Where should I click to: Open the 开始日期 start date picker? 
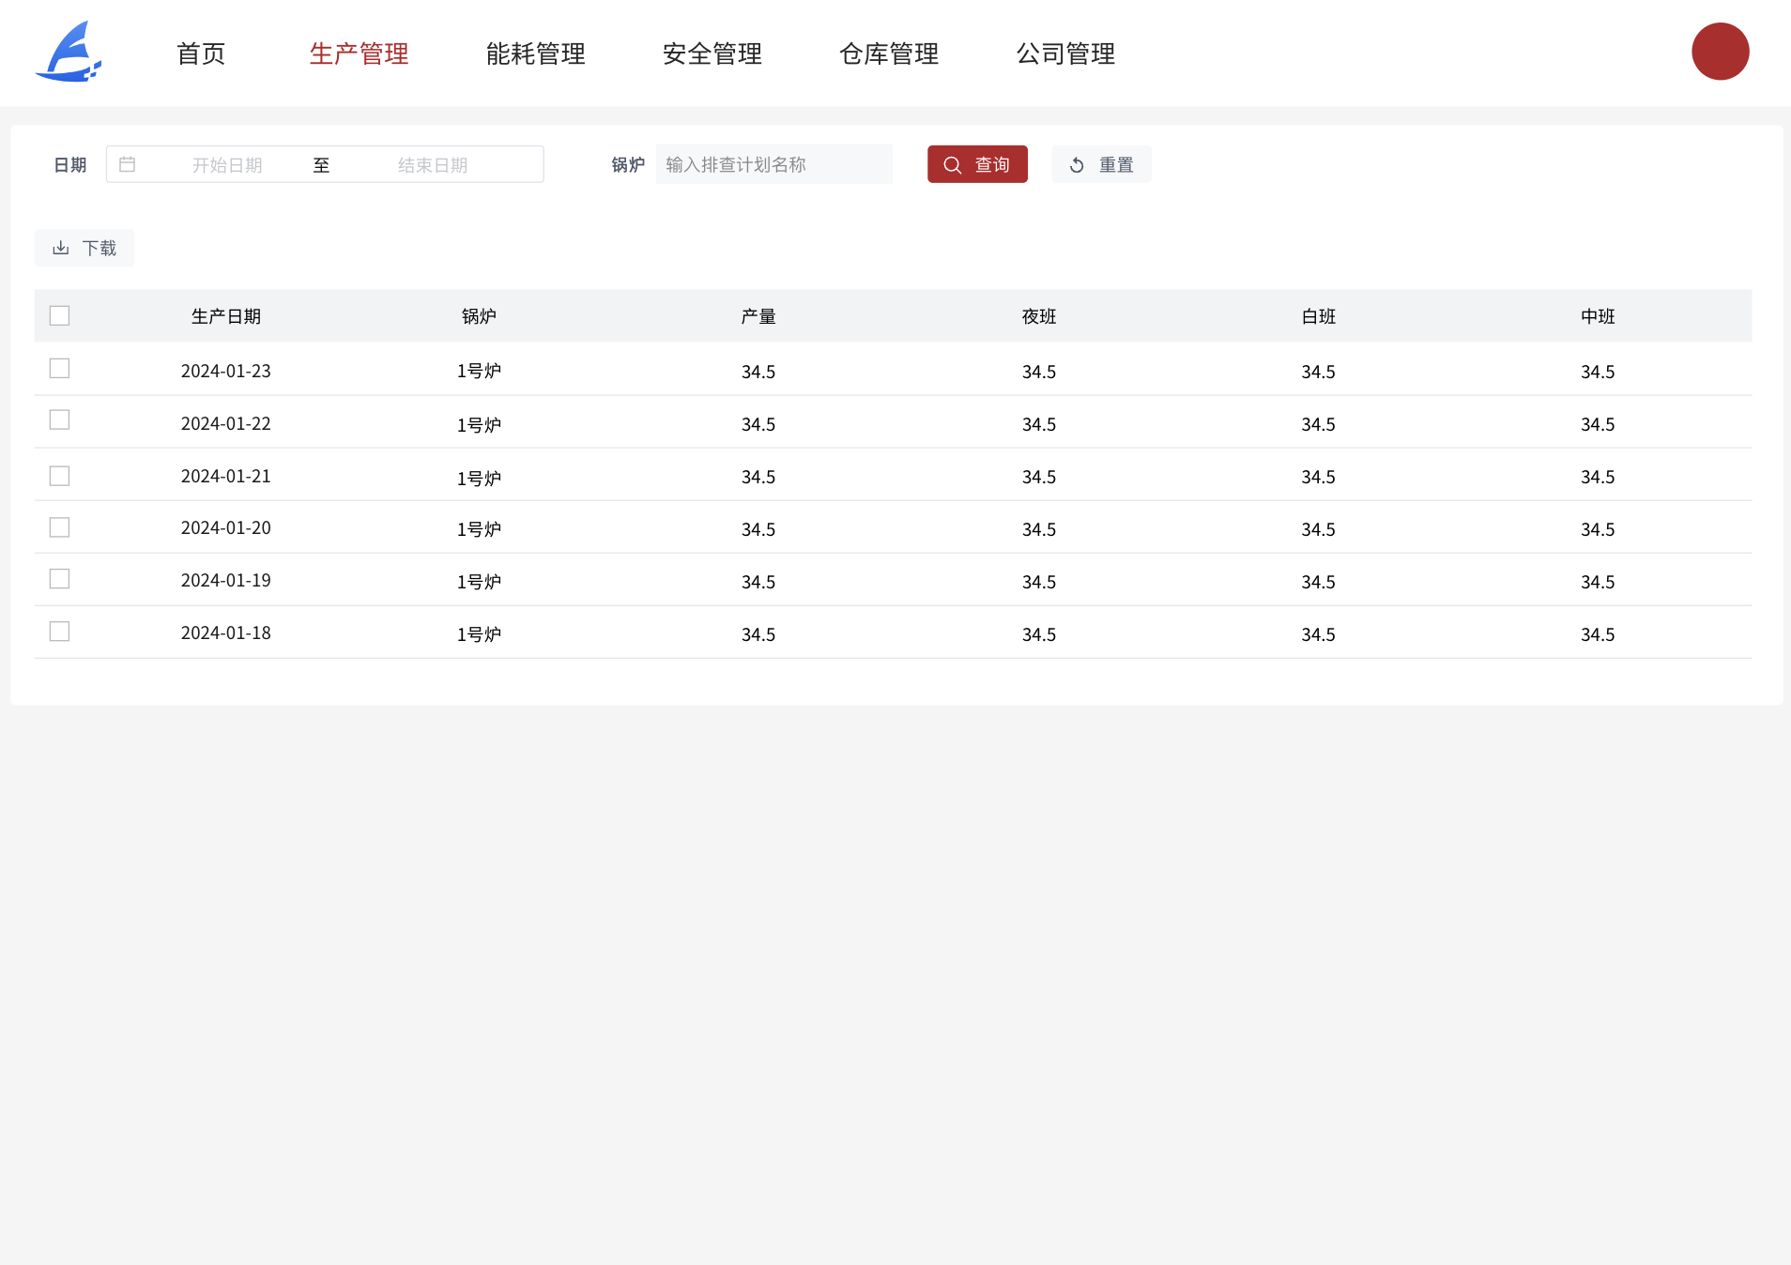click(227, 165)
